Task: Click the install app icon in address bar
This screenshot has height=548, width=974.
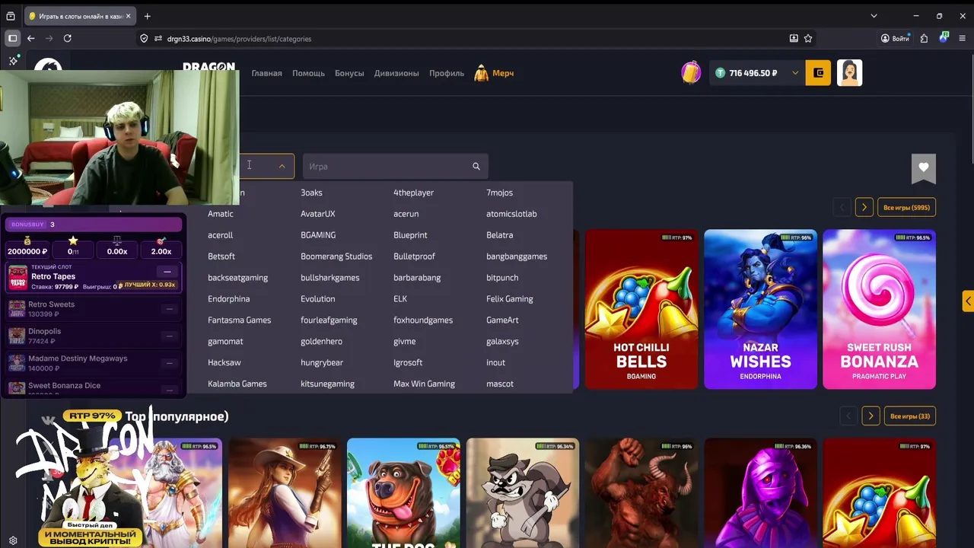Action: click(x=794, y=38)
